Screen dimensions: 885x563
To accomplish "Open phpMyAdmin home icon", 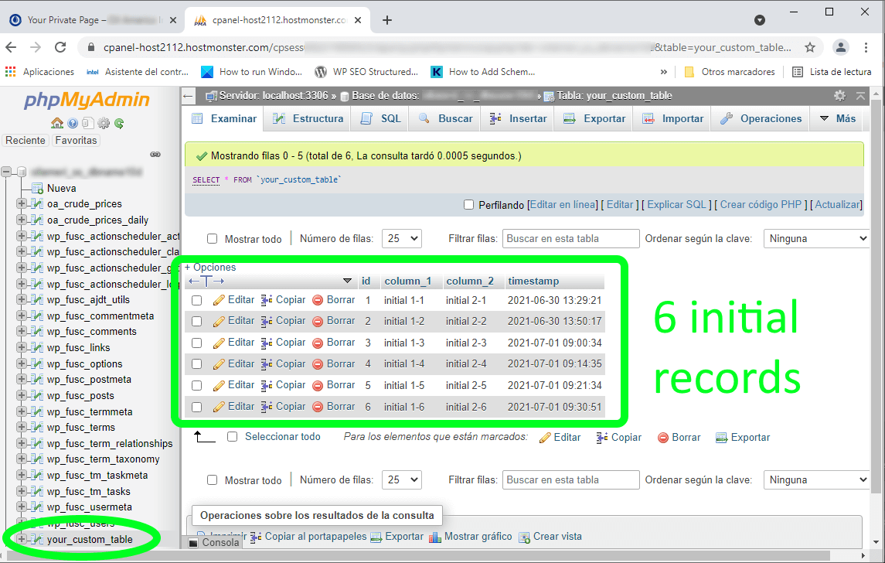I will [57, 123].
